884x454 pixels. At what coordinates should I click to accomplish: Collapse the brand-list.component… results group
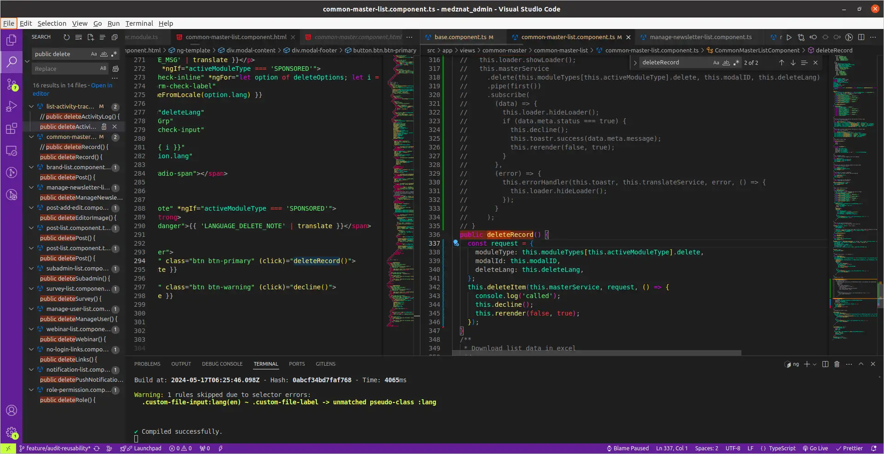click(31, 167)
